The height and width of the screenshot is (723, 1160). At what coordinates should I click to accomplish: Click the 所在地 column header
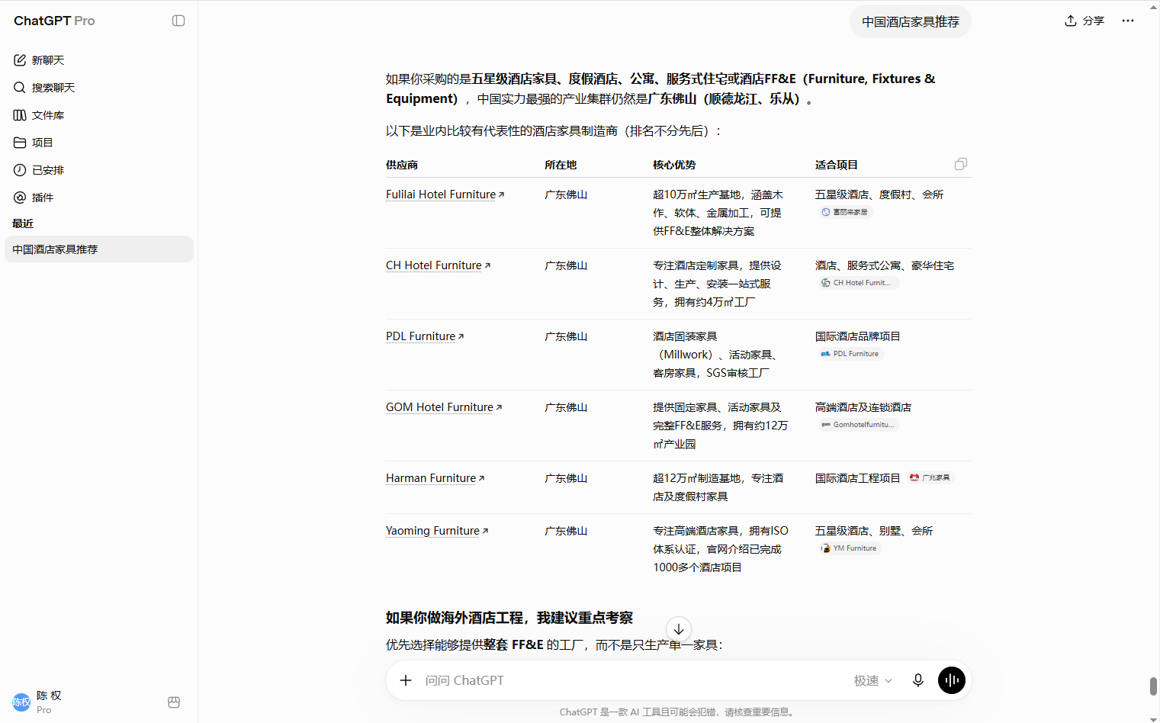pyautogui.click(x=561, y=165)
